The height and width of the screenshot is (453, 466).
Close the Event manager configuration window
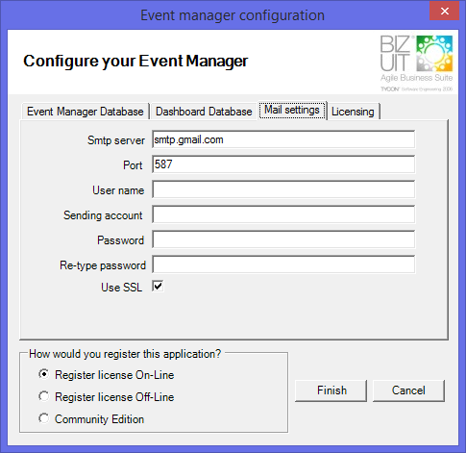(445, 12)
